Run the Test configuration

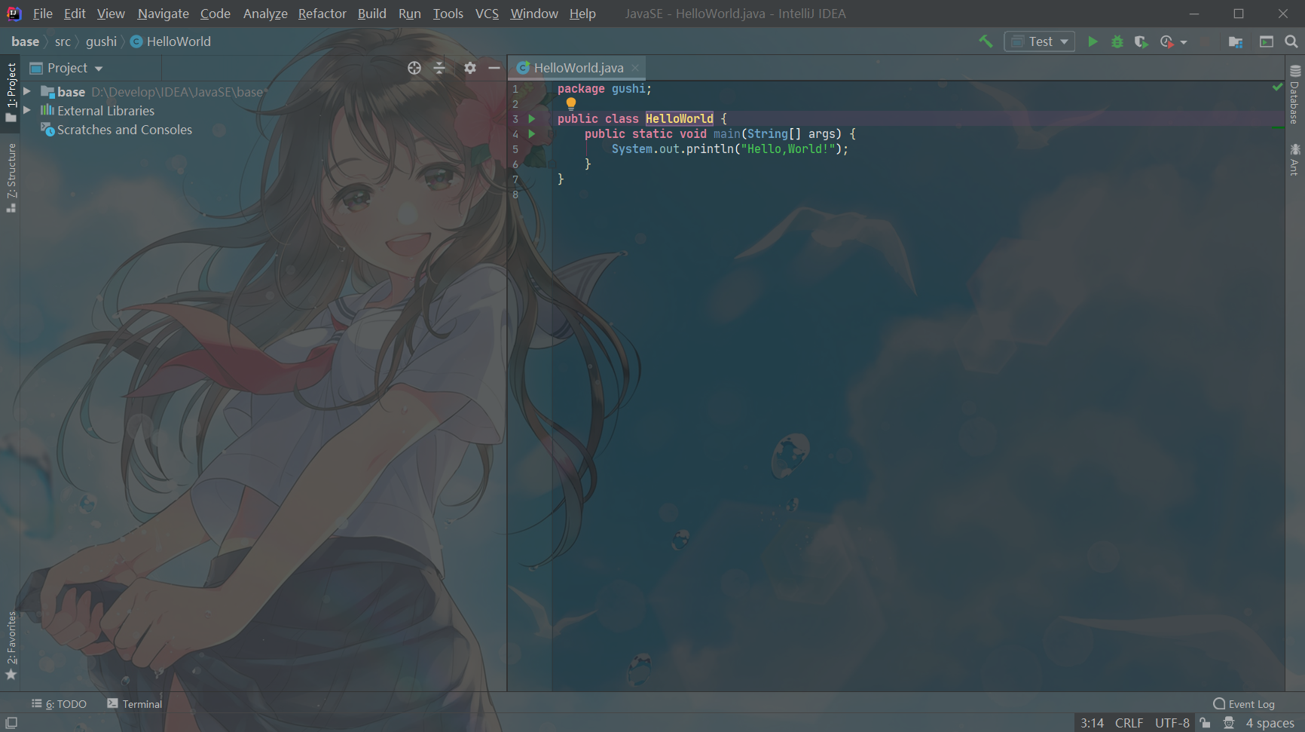click(1093, 41)
